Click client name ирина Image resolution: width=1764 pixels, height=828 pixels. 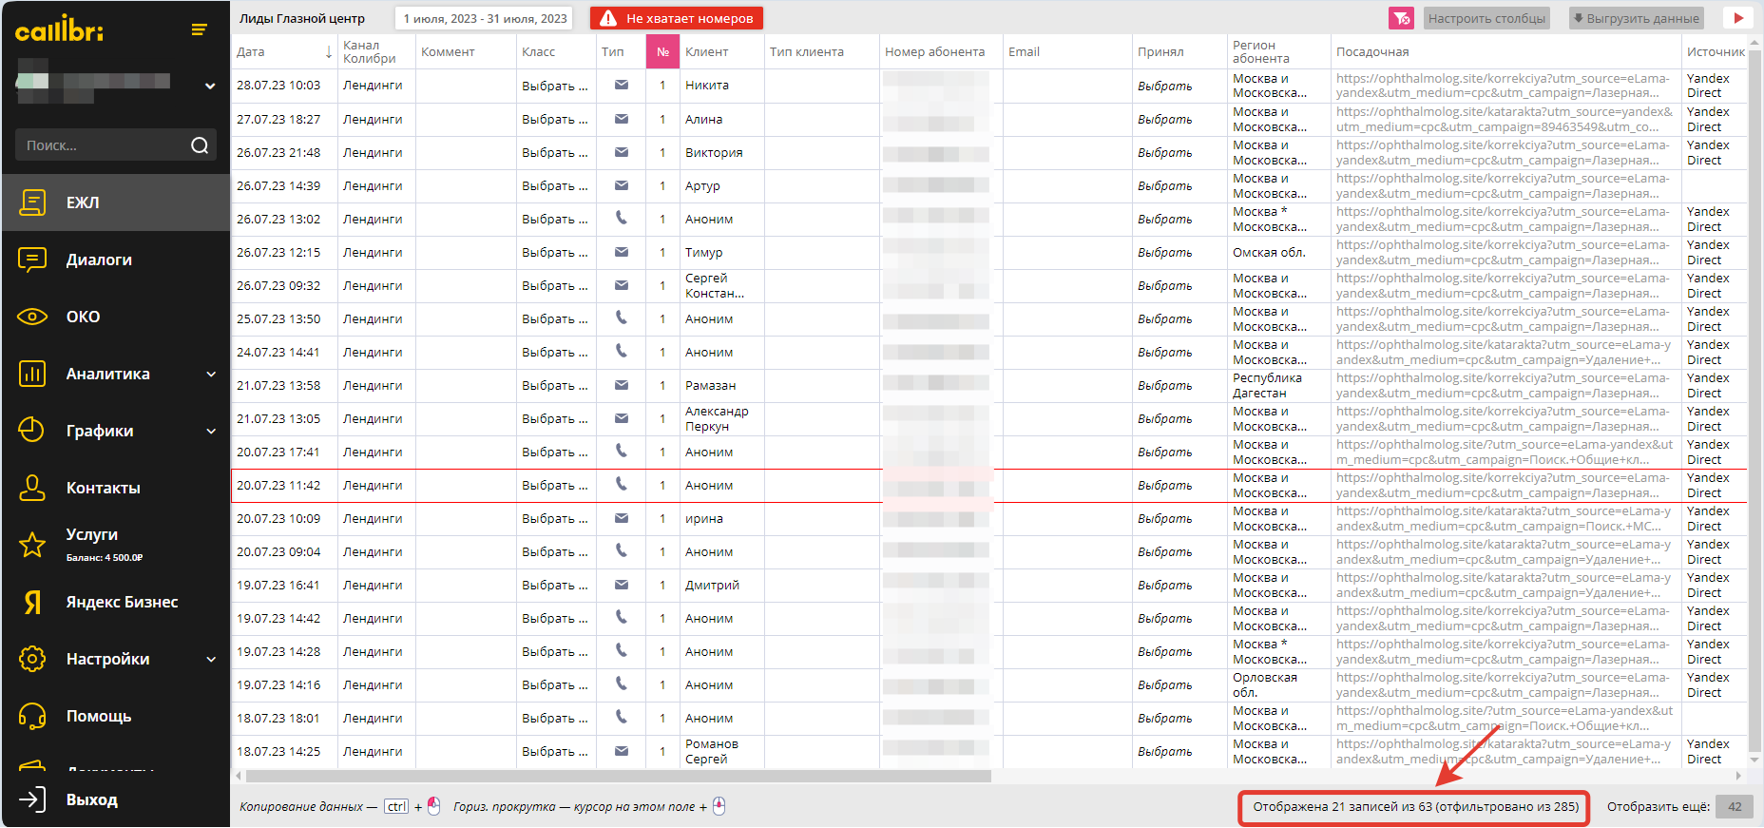pyautogui.click(x=704, y=518)
